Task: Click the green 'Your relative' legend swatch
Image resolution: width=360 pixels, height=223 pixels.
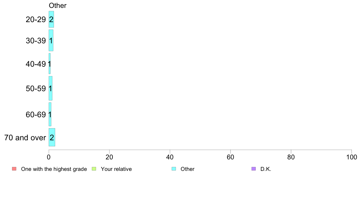Action: click(94, 169)
